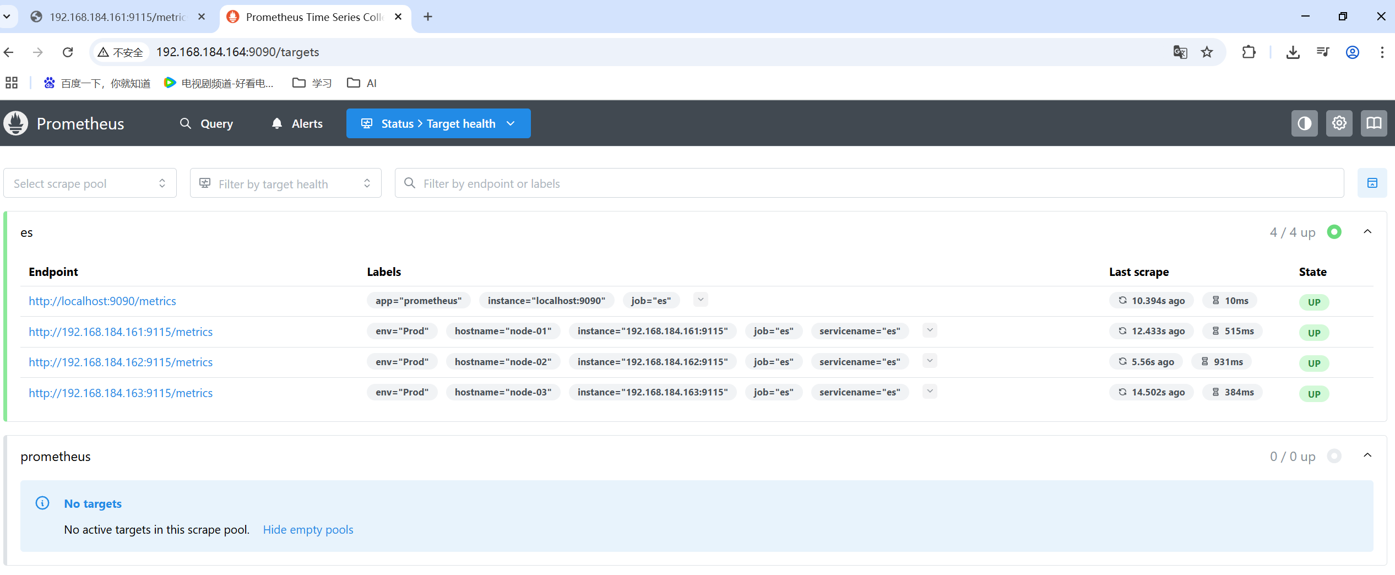Open the settings gear in Prometheus navbar
Screen dimensions: 1395x575
(x=1339, y=123)
